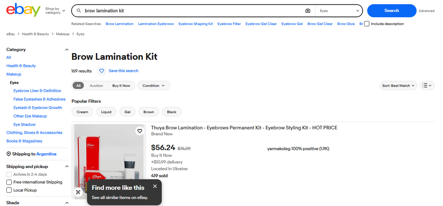Select Makeup in sidebar
Screen dimensions: 443x206
coord(14,74)
